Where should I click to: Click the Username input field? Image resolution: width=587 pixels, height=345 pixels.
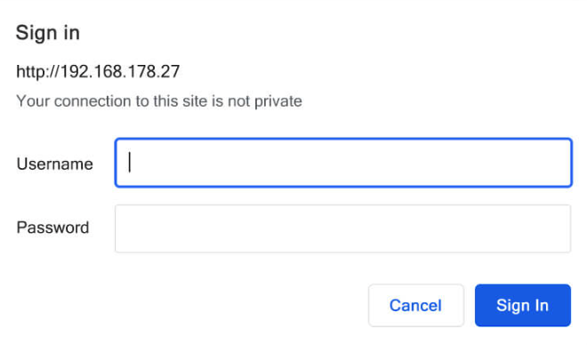(343, 163)
